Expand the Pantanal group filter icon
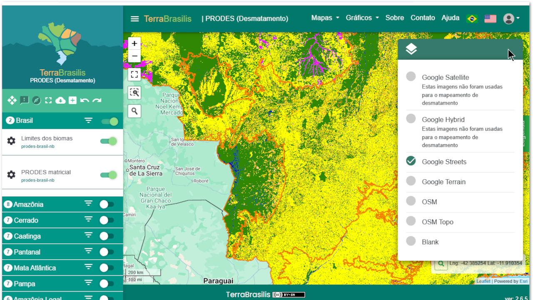The height and width of the screenshot is (300, 533). [x=88, y=251]
